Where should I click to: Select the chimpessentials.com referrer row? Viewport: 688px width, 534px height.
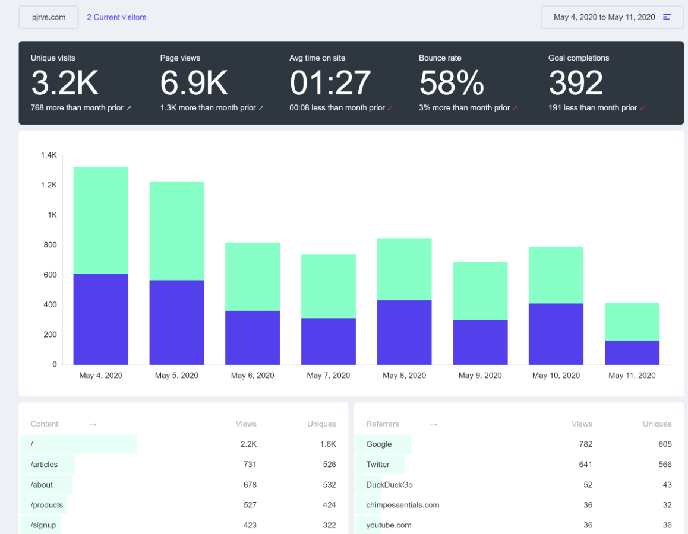tap(519, 505)
